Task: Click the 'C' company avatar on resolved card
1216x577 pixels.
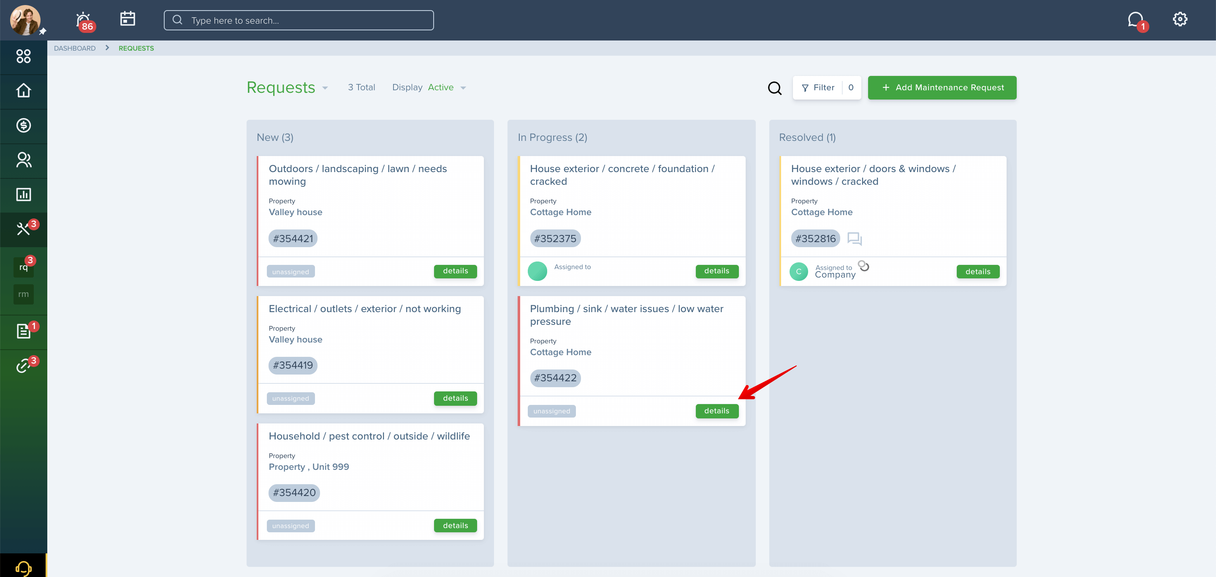Action: tap(799, 272)
